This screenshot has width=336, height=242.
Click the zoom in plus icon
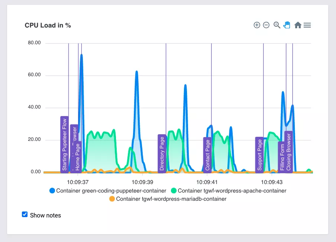coord(257,25)
